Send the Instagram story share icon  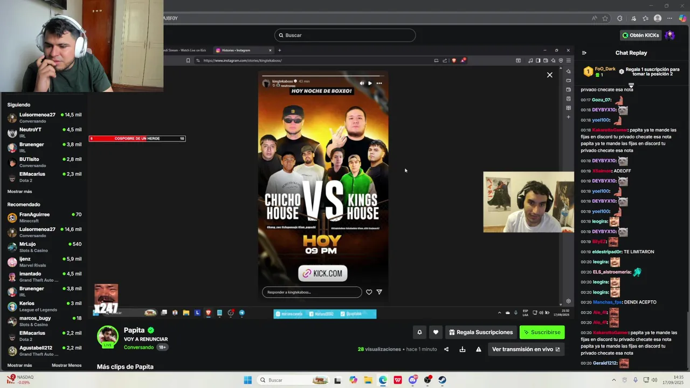click(379, 292)
